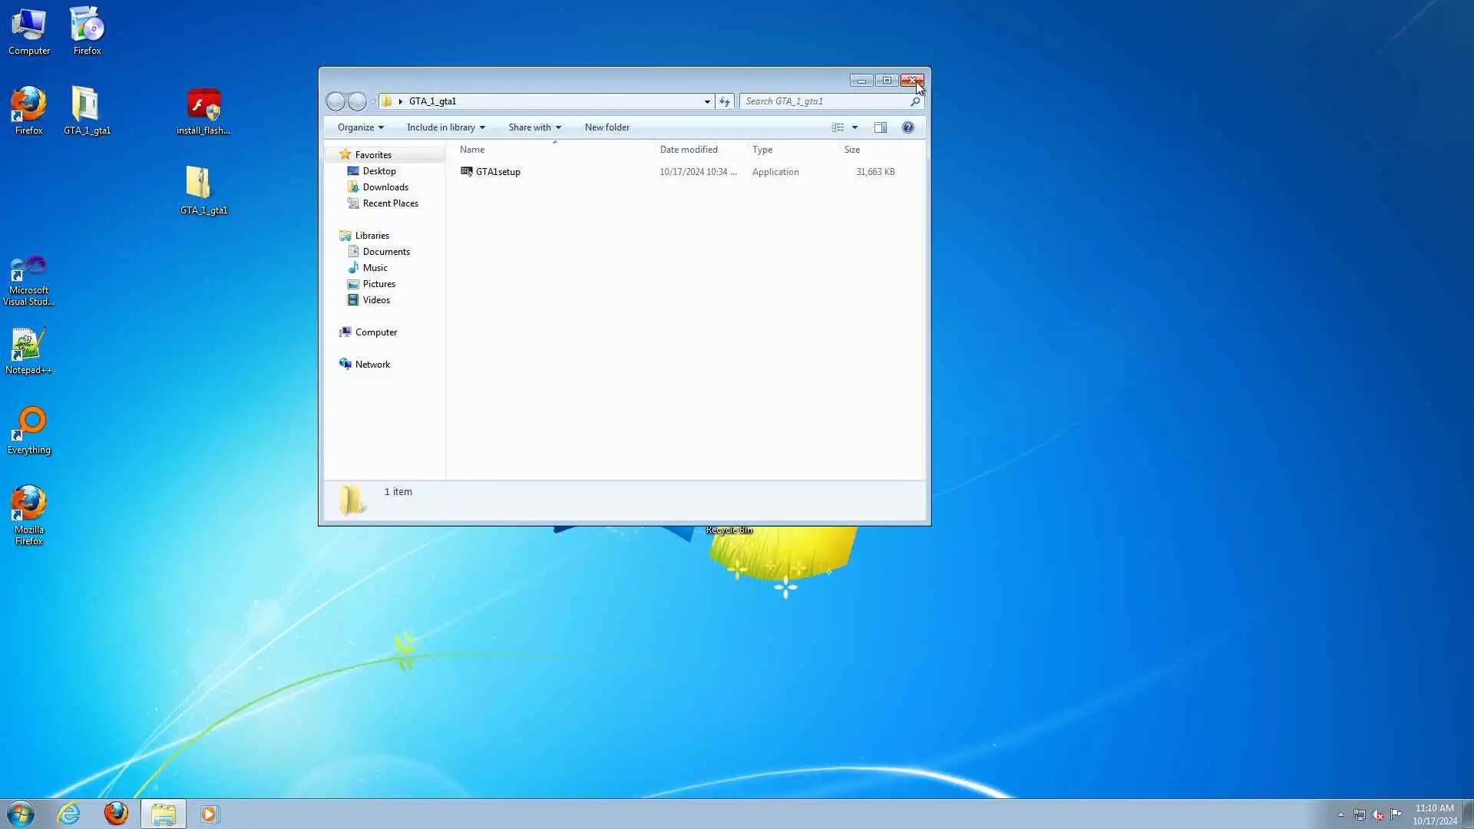Click the Search GTA_1_gta1 field
The width and height of the screenshot is (1474, 829).
point(825,101)
